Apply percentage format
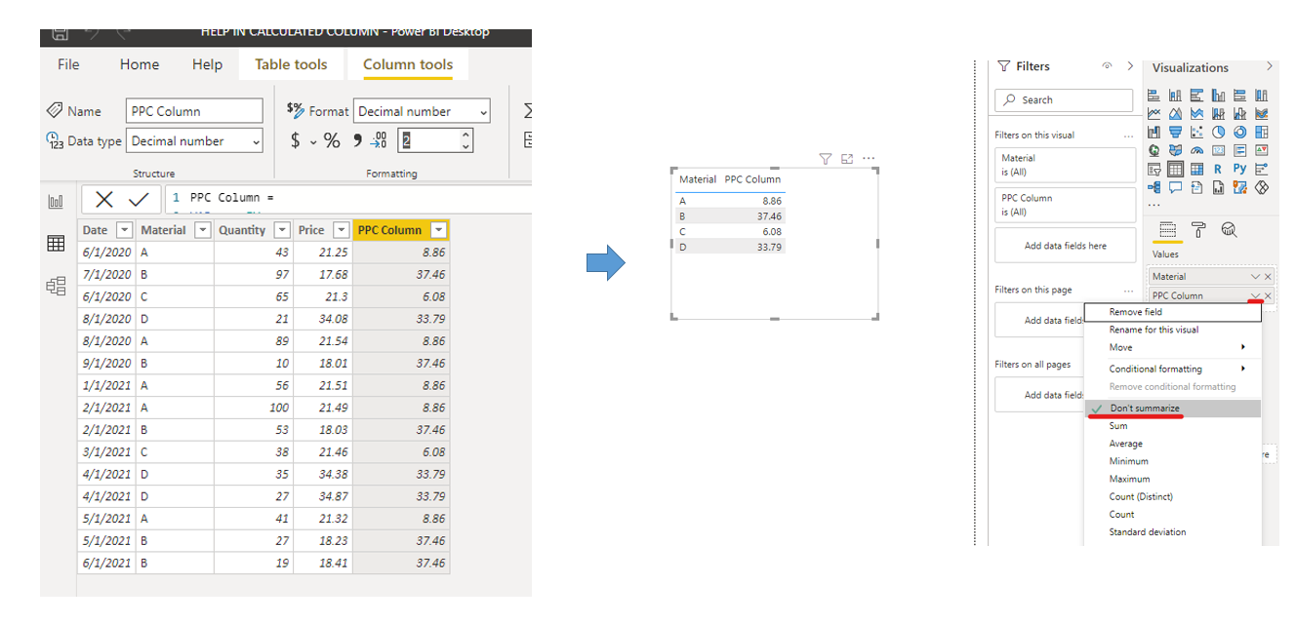The image size is (1296, 624). coord(332,141)
